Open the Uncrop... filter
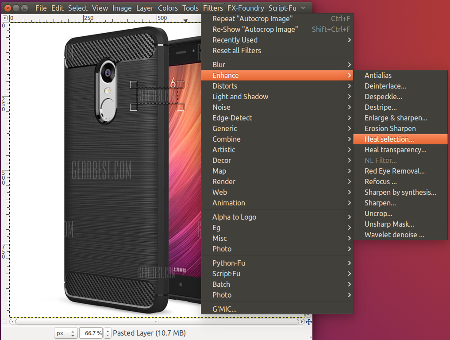This screenshot has height=340, width=450. click(x=400, y=213)
